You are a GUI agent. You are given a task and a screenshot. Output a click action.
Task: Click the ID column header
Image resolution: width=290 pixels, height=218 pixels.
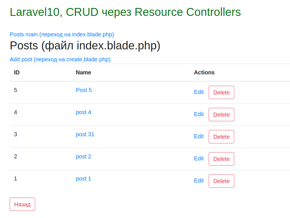17,72
